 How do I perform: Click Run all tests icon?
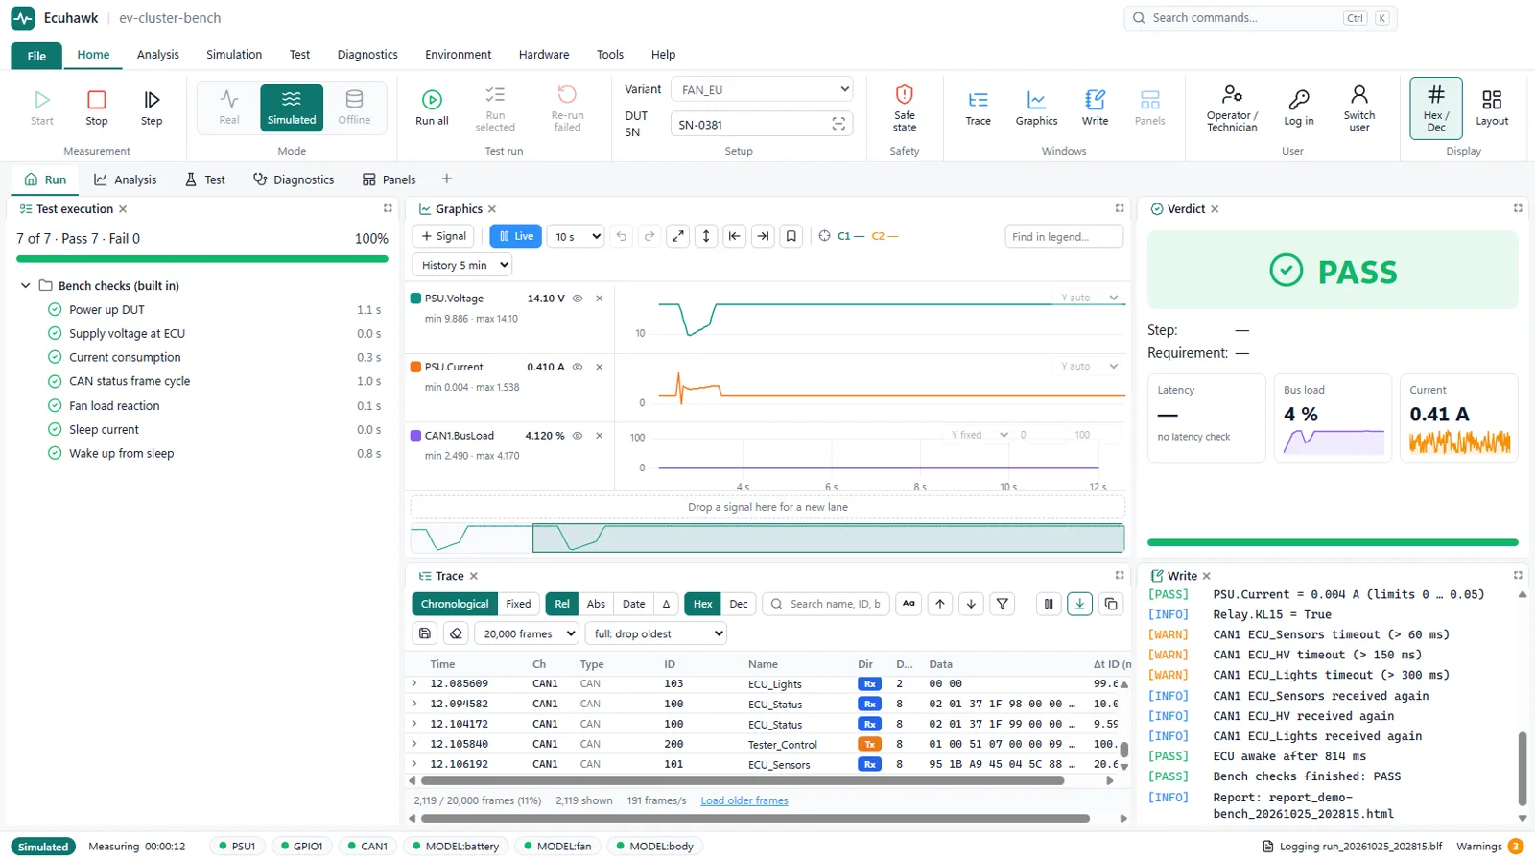(x=432, y=100)
